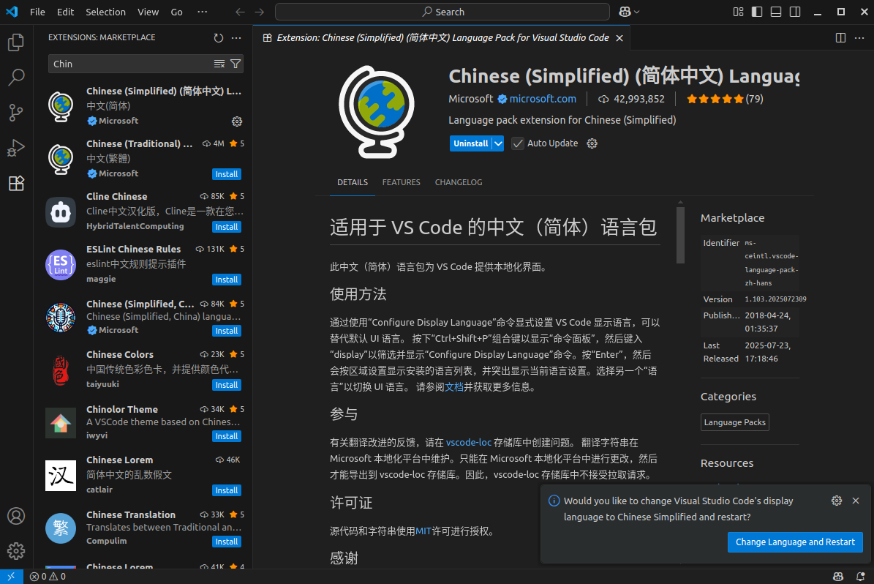Viewport: 874px width, 584px height.
Task: Click the remote window indicator in status bar
Action: click(10, 577)
